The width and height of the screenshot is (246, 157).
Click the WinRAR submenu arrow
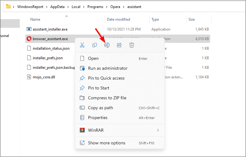(158, 130)
